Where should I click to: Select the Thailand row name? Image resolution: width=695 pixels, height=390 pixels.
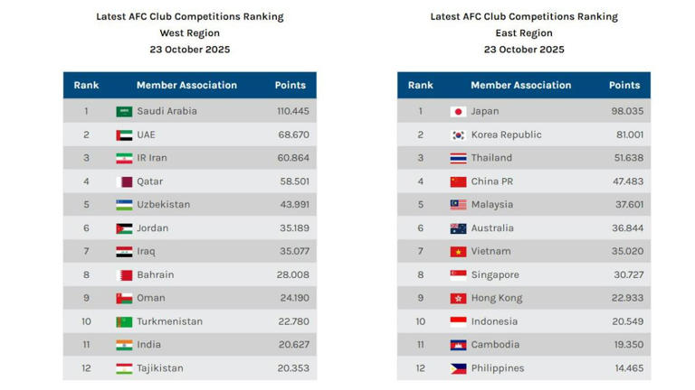click(x=491, y=158)
